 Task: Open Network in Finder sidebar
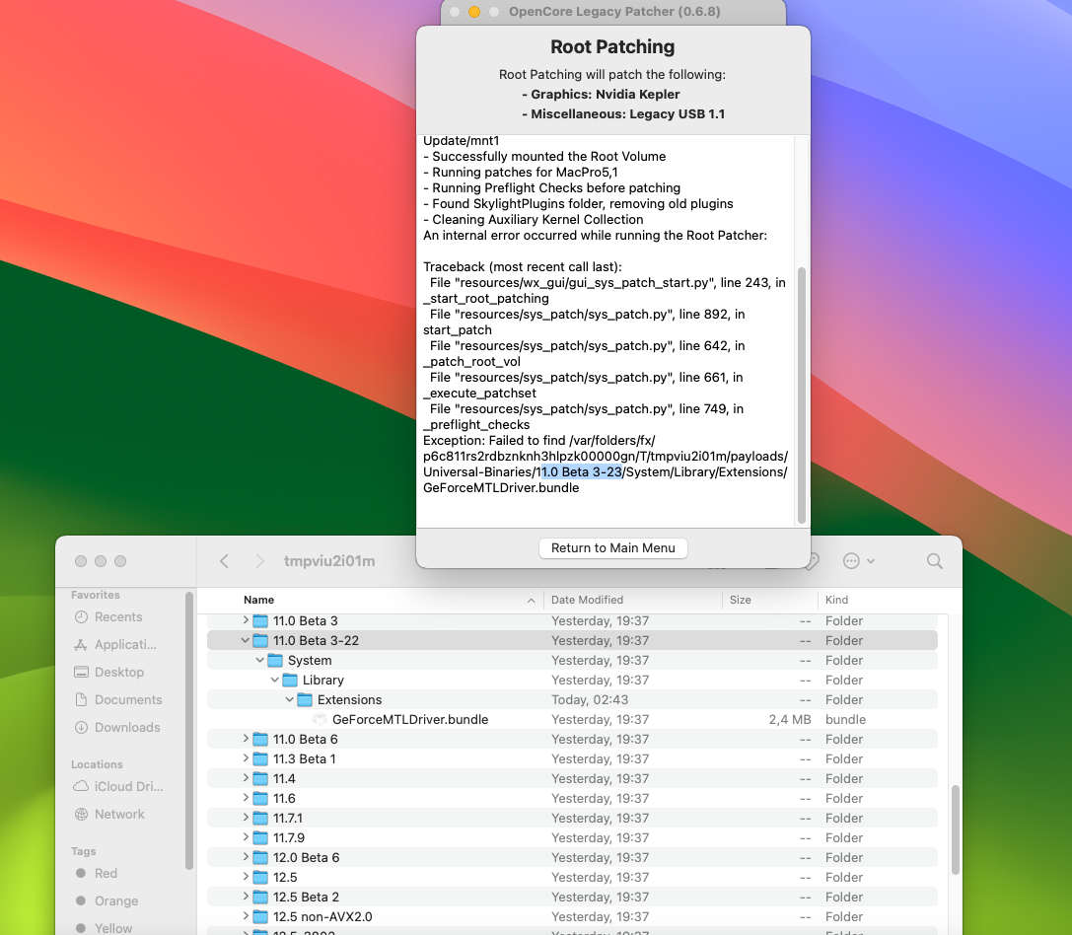(x=119, y=814)
